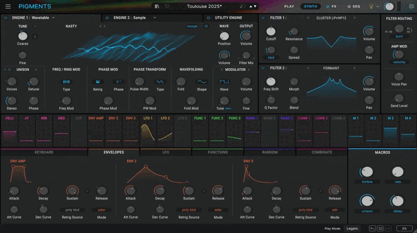Open the Macros tab
The image size is (417, 233).
[x=383, y=153]
